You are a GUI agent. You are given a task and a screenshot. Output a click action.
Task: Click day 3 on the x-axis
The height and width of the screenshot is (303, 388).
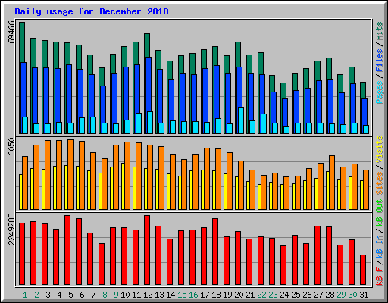coord(48,295)
